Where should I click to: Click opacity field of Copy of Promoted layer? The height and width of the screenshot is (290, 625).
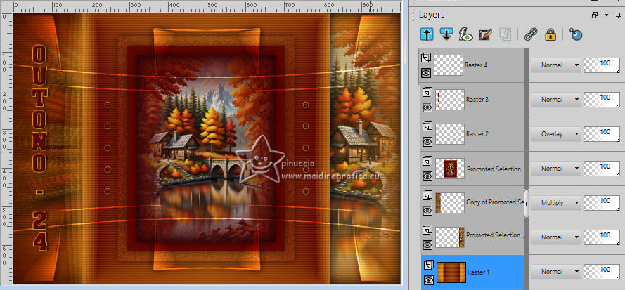click(x=602, y=203)
